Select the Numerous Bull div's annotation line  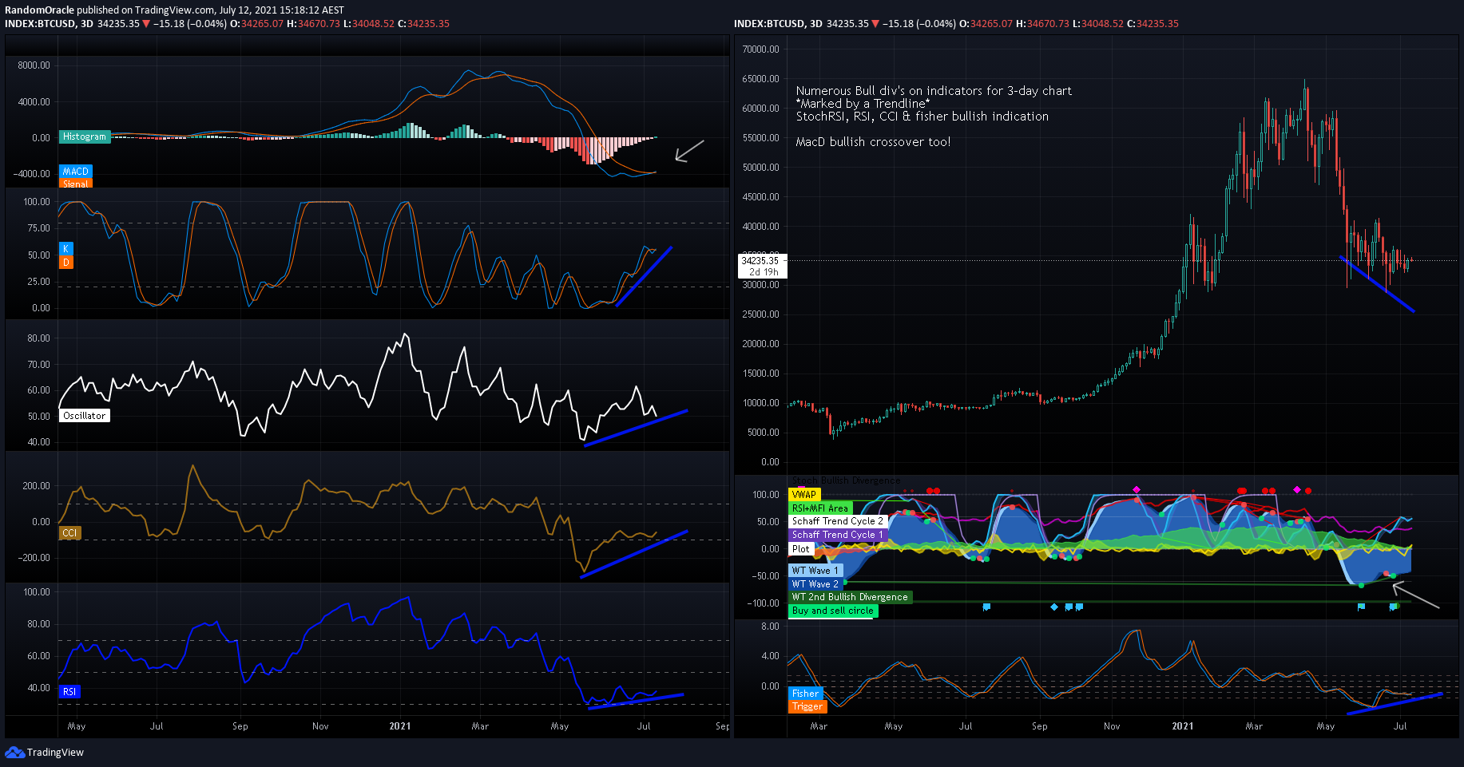coord(934,91)
